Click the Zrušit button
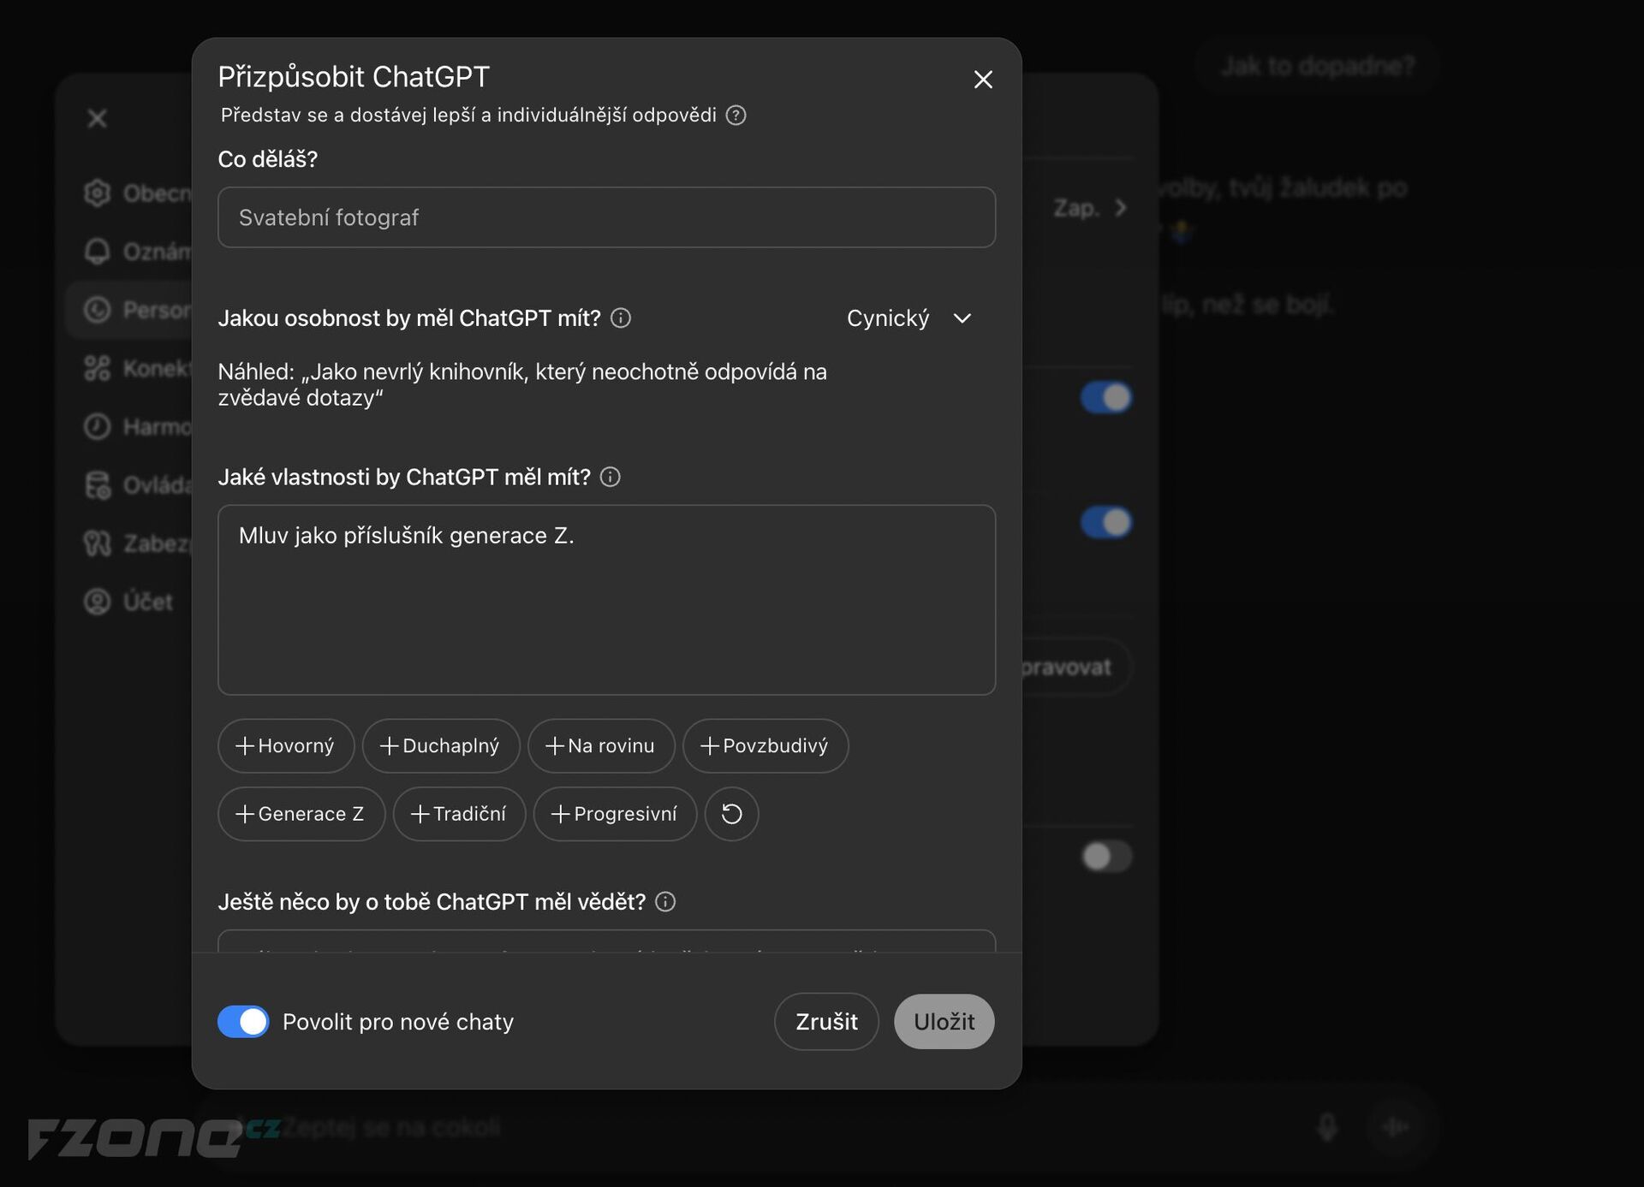 point(826,1022)
